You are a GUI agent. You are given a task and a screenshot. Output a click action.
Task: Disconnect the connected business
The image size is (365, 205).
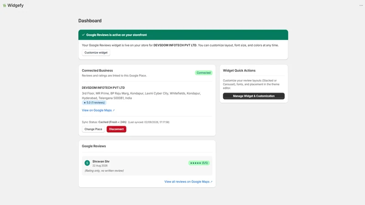(116, 129)
